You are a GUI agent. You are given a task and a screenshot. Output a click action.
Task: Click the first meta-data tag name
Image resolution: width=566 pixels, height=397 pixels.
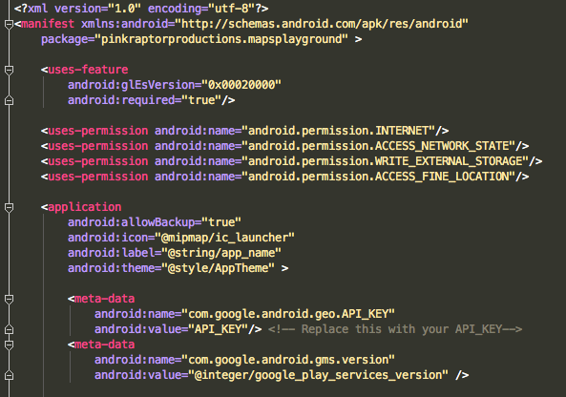tap(105, 299)
